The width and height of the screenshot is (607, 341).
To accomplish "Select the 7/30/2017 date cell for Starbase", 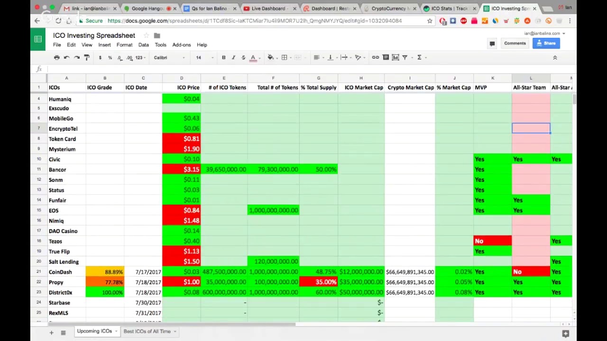I will 143,303.
